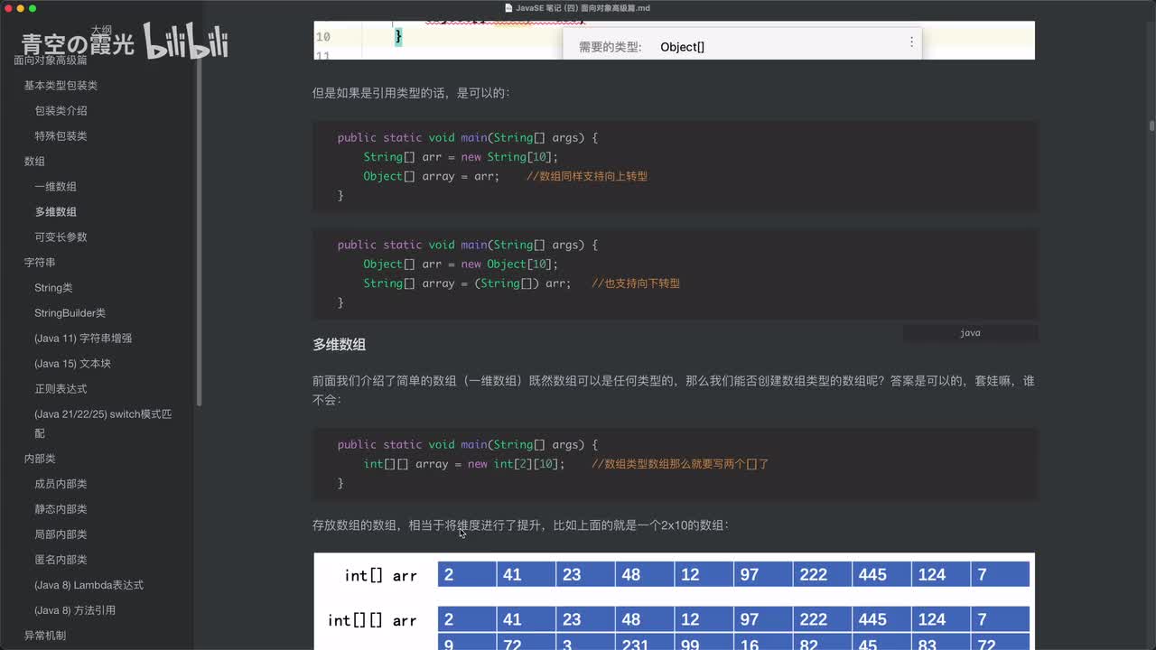Screen dimensions: 1156x650
Task: Open the three-dot menu in the type popup
Action: 911,42
